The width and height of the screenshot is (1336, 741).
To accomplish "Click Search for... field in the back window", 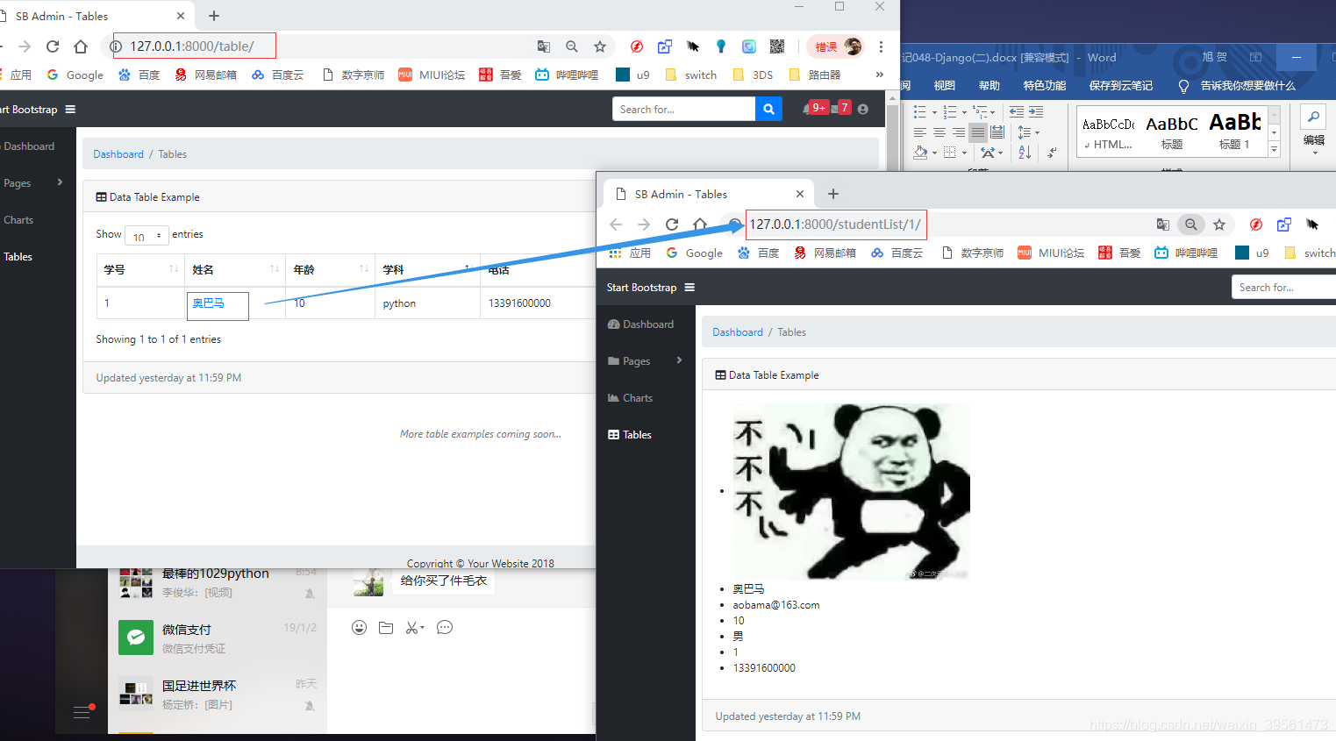I will point(683,109).
